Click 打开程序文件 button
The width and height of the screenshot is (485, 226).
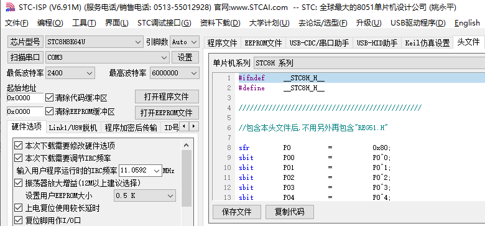click(x=167, y=97)
